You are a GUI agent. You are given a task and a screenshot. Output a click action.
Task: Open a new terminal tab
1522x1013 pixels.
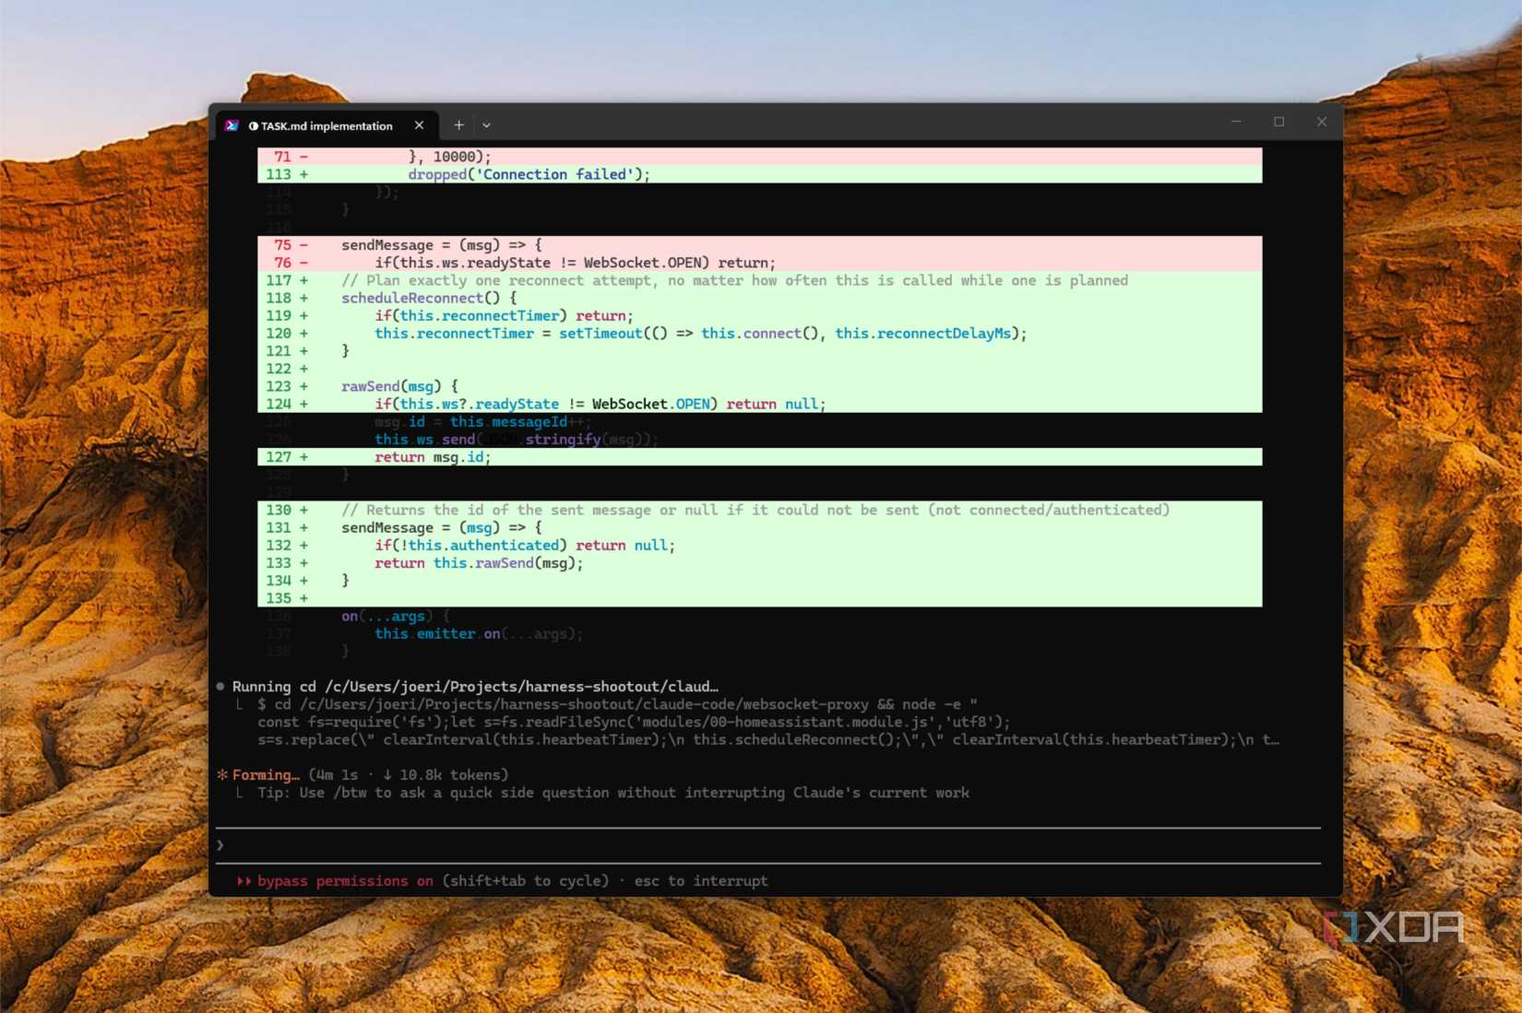pyautogui.click(x=458, y=125)
